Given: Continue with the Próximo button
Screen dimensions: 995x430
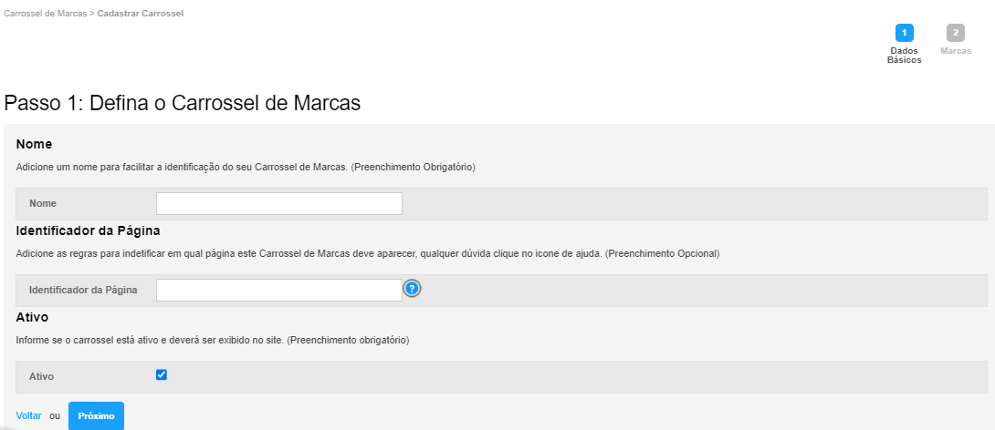Looking at the screenshot, I should coord(96,416).
